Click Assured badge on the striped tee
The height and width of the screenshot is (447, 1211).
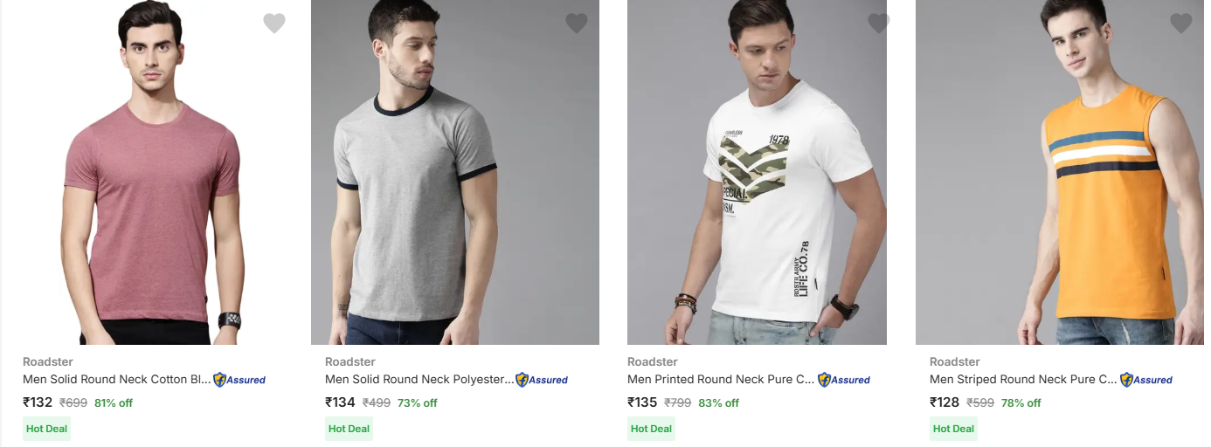click(x=1146, y=380)
